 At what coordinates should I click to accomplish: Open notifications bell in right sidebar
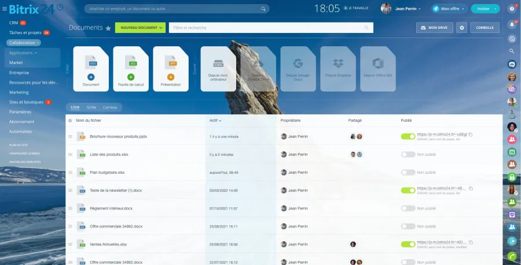(512, 24)
